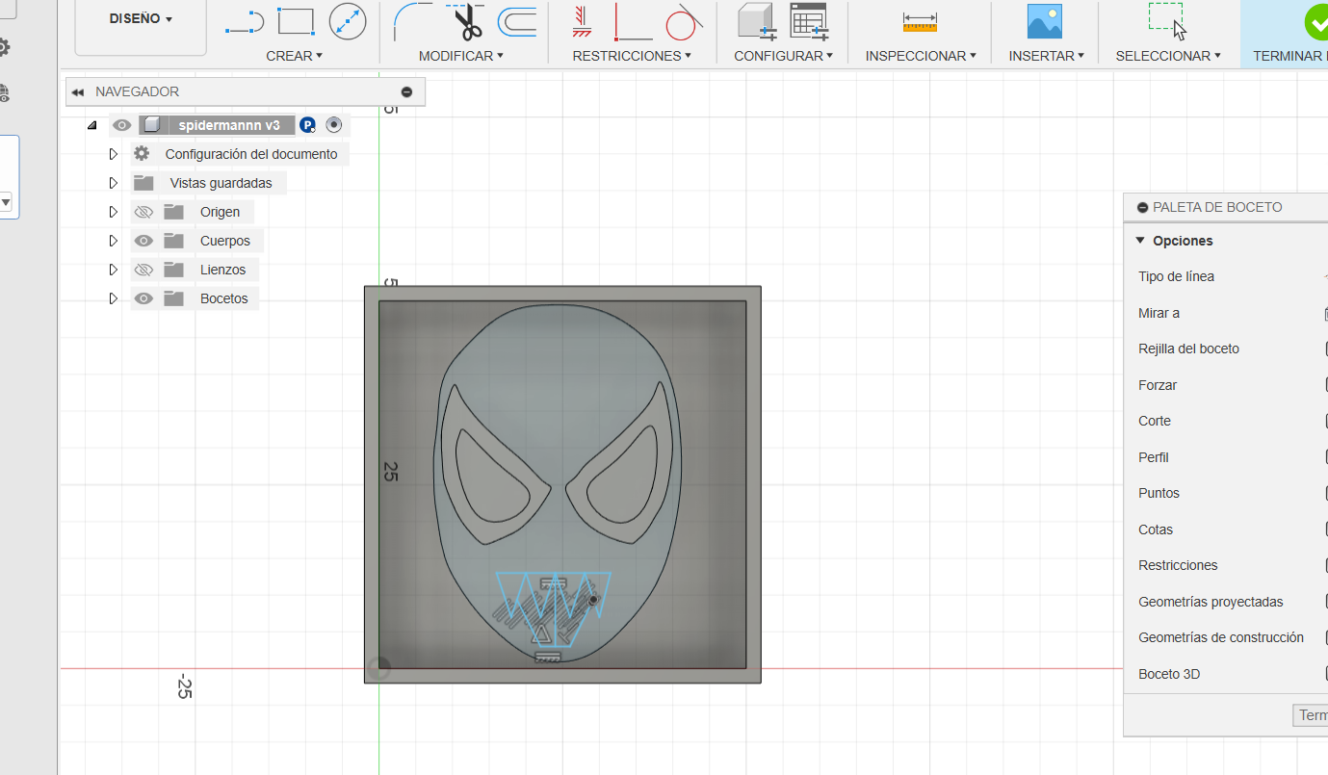Click the folder icon of Vistas guardadas

coord(143,183)
